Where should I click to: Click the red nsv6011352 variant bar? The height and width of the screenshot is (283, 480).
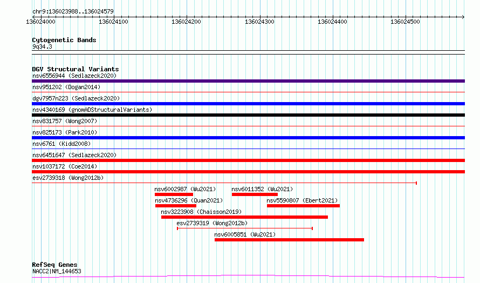(255, 194)
